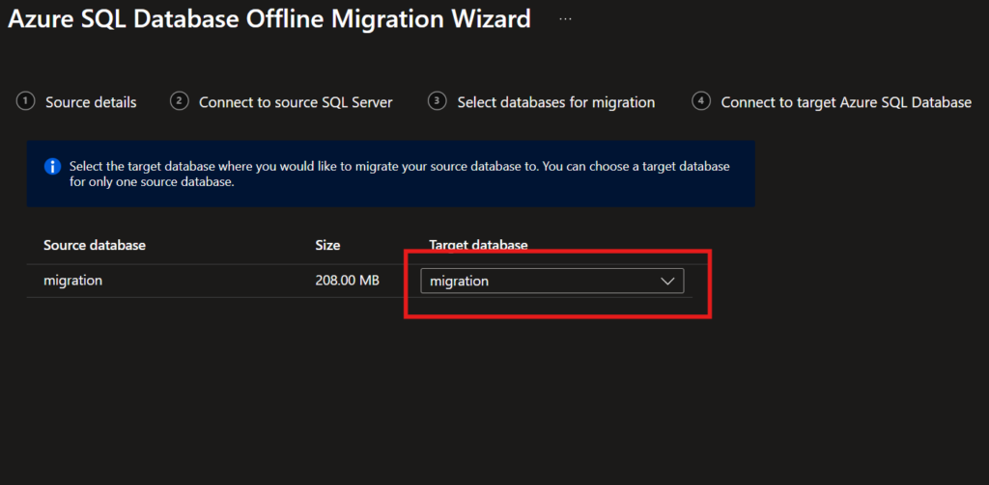Image resolution: width=989 pixels, height=485 pixels.
Task: Click the Target database column header
Action: click(478, 245)
